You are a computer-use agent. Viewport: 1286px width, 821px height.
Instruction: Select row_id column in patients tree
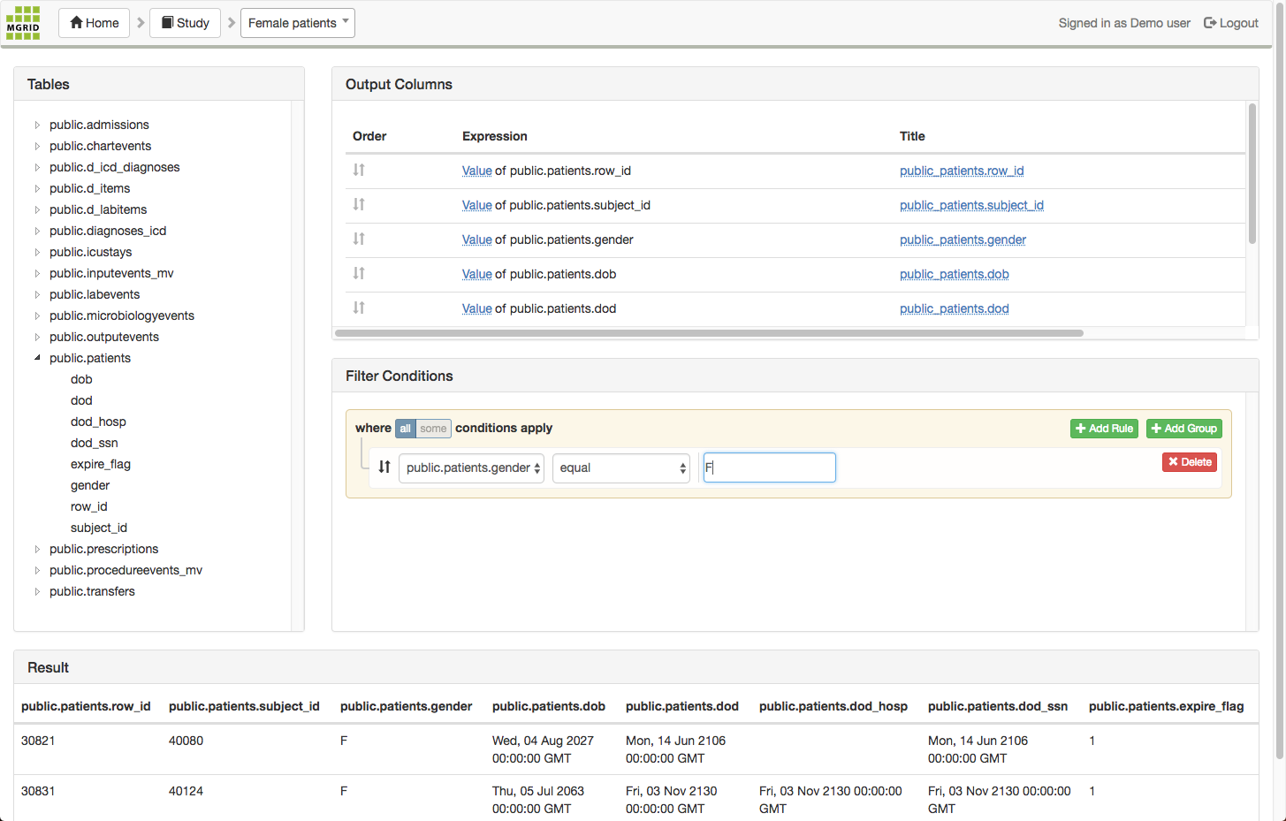tap(88, 506)
